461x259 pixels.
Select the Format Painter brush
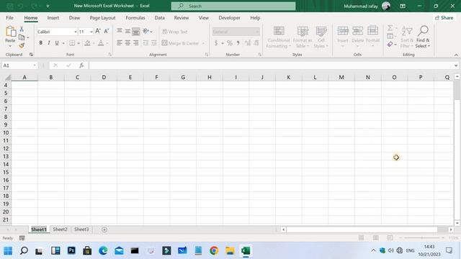22,45
